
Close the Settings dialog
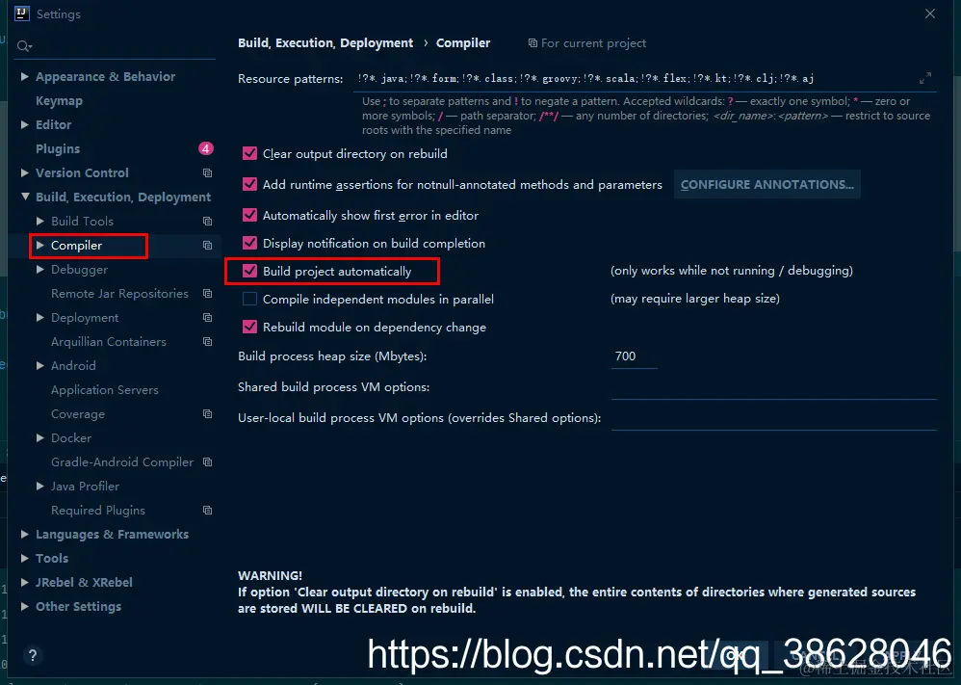(930, 13)
